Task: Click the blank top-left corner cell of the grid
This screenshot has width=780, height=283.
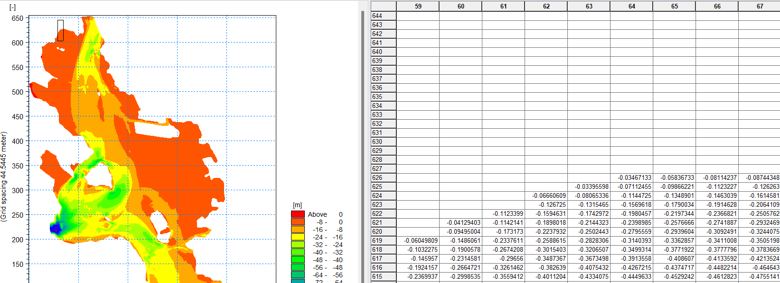Action: click(x=383, y=6)
